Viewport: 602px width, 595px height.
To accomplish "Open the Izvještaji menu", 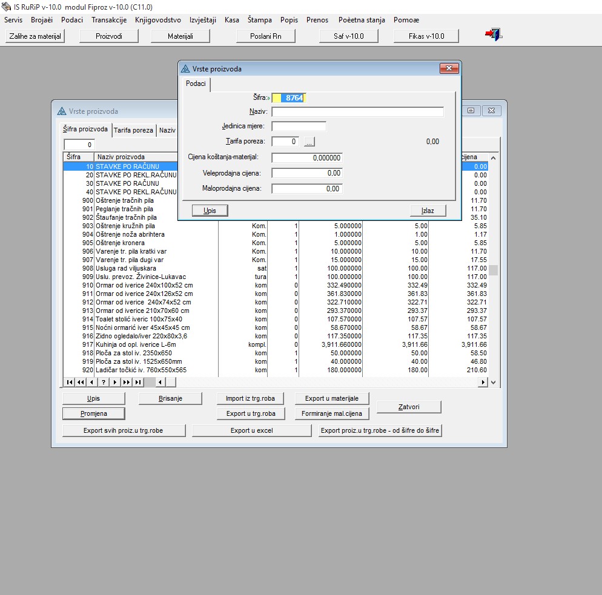I will coord(203,20).
